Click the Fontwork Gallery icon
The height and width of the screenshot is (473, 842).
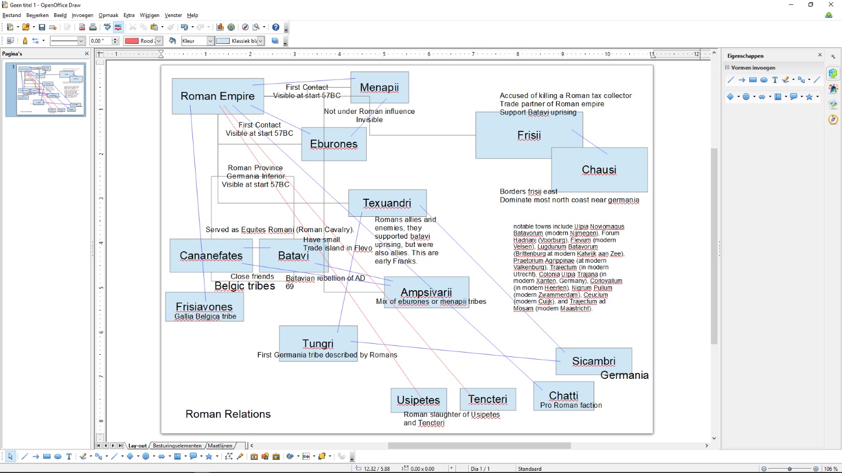point(254,457)
